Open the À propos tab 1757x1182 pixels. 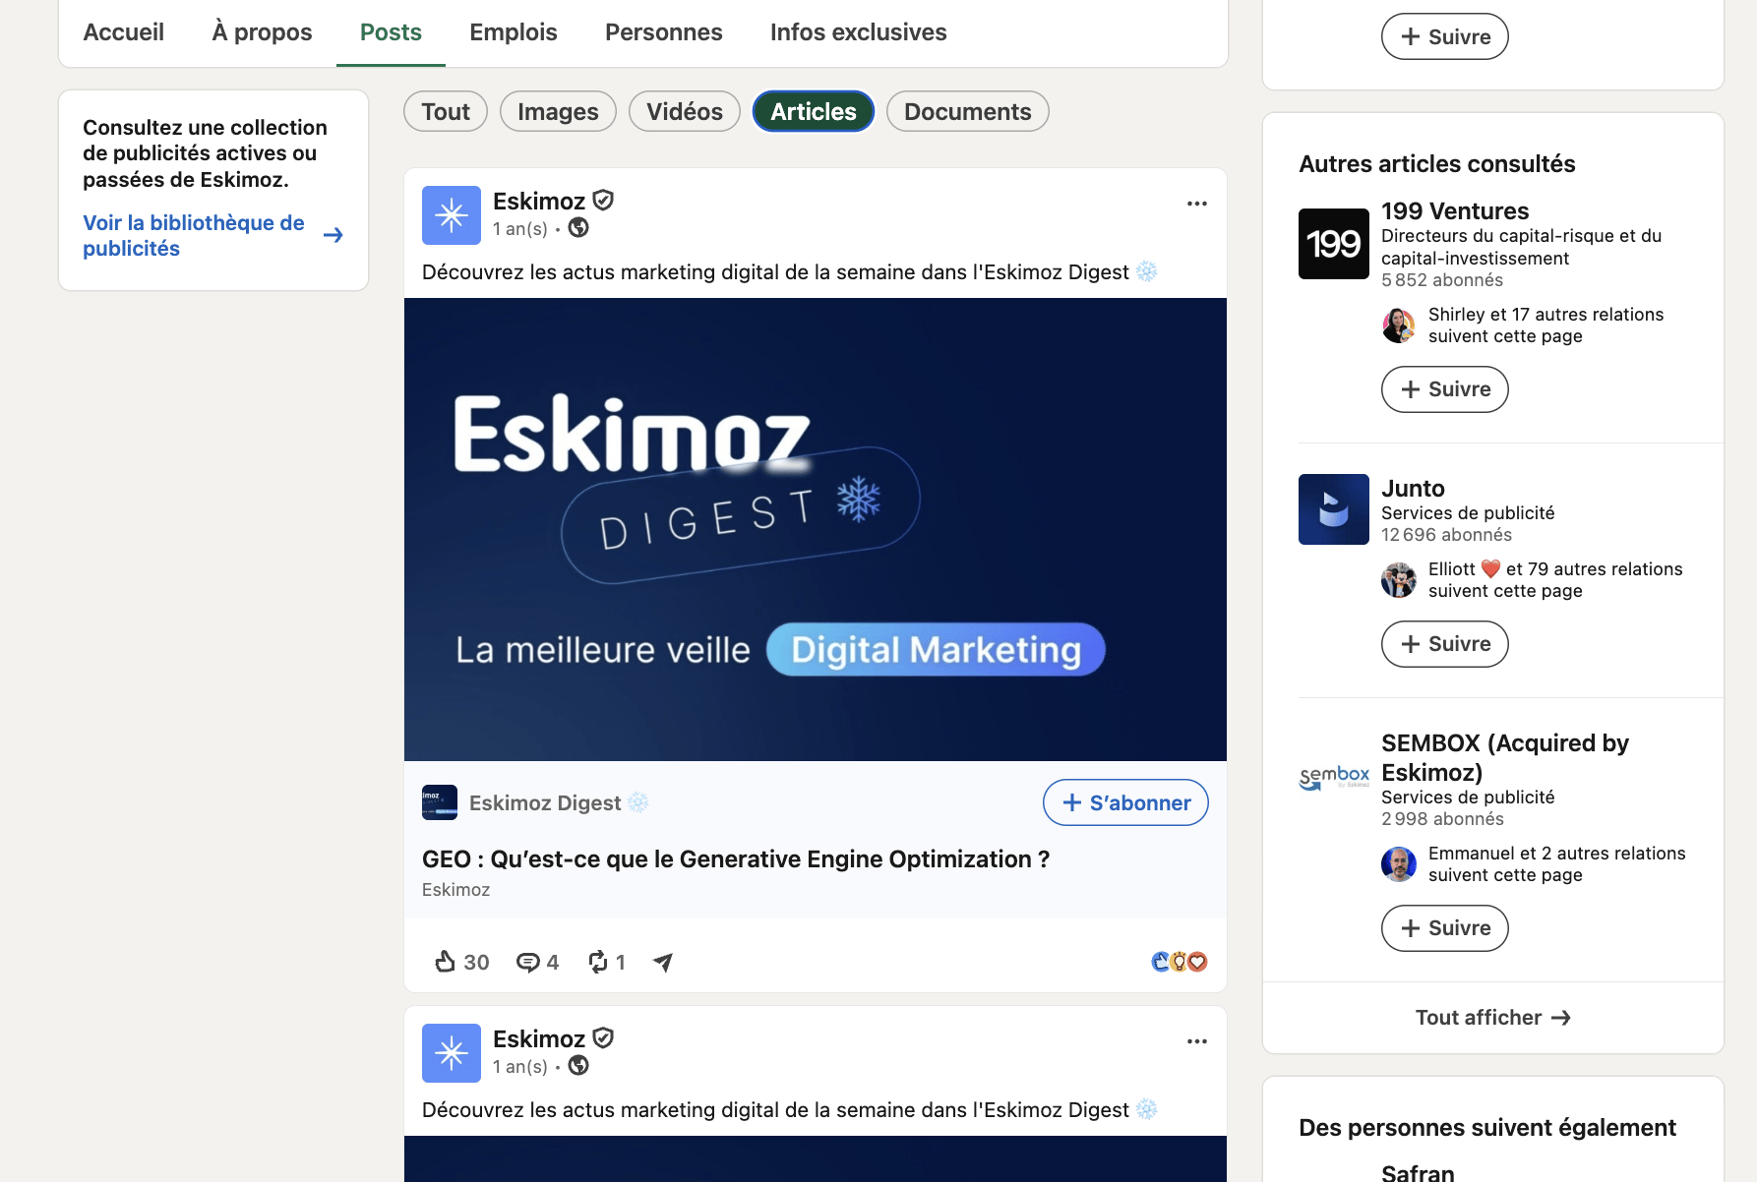point(263,32)
